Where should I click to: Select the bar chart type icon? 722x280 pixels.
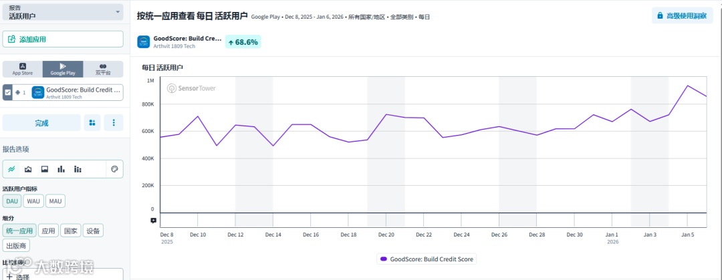tap(62, 169)
